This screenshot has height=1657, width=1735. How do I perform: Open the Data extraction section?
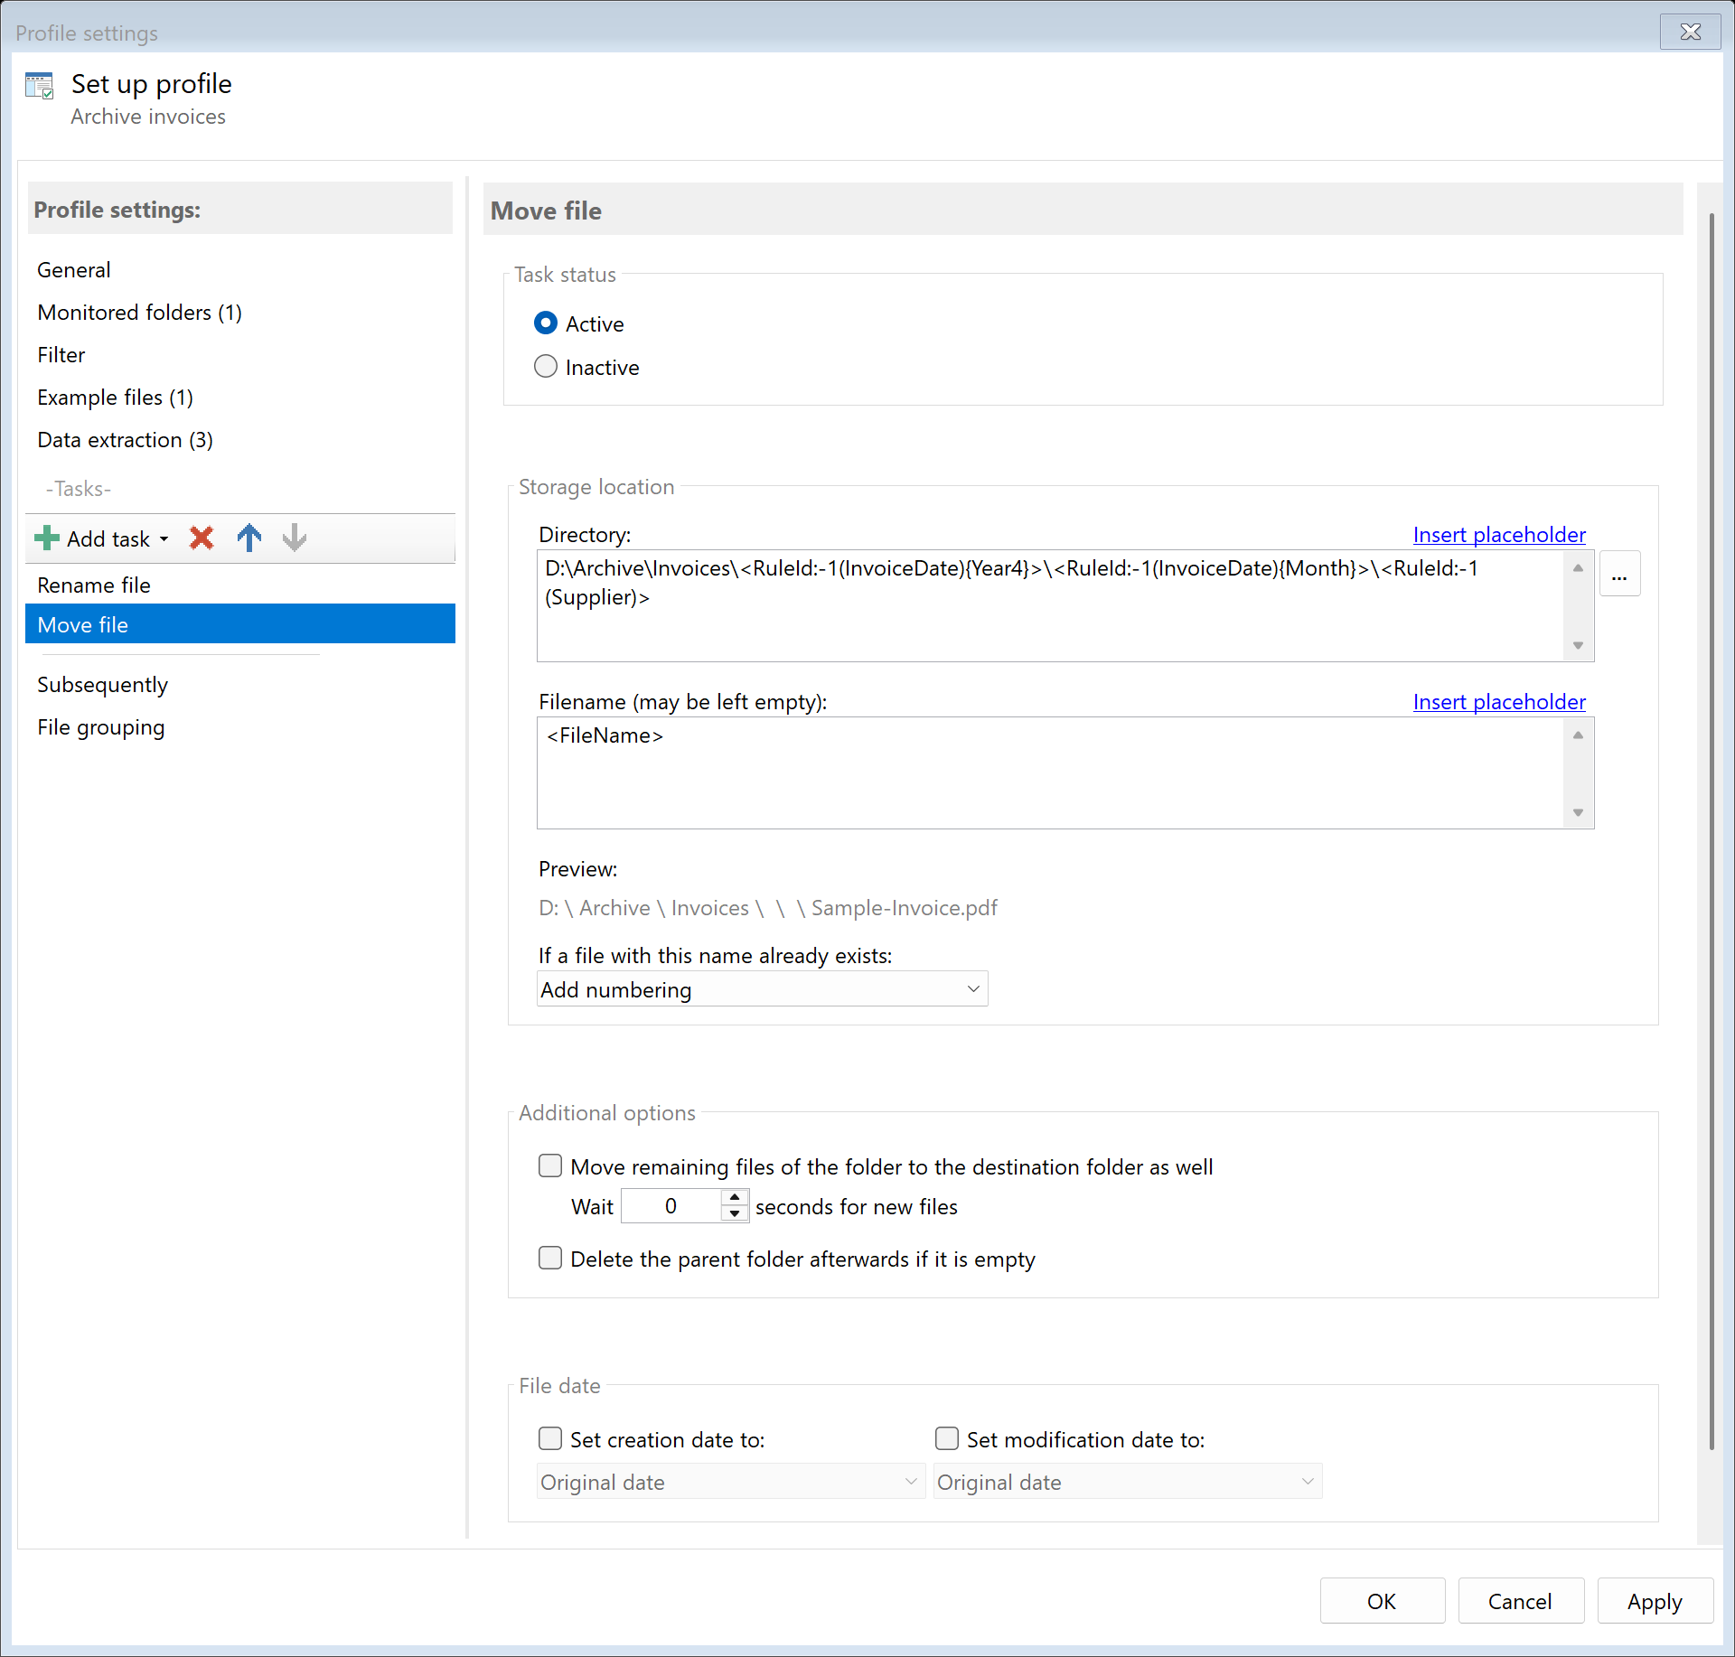(125, 440)
